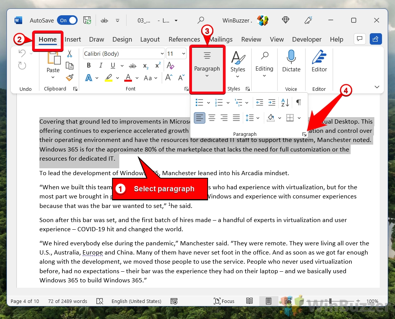Apply the red font color
This screenshot has width=395, height=319.
pyautogui.click(x=128, y=78)
